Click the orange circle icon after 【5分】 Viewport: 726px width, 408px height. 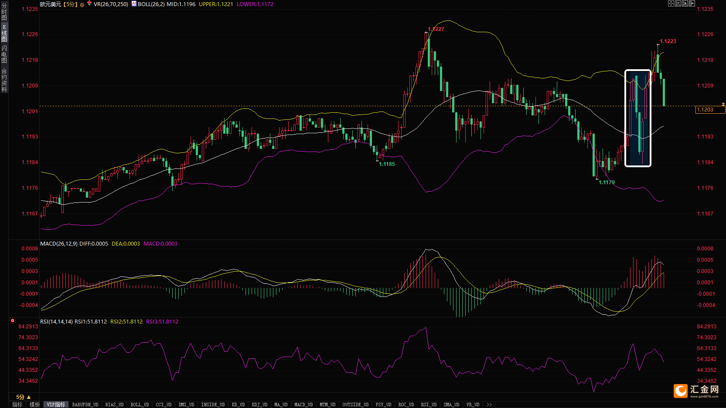pyautogui.click(x=82, y=5)
